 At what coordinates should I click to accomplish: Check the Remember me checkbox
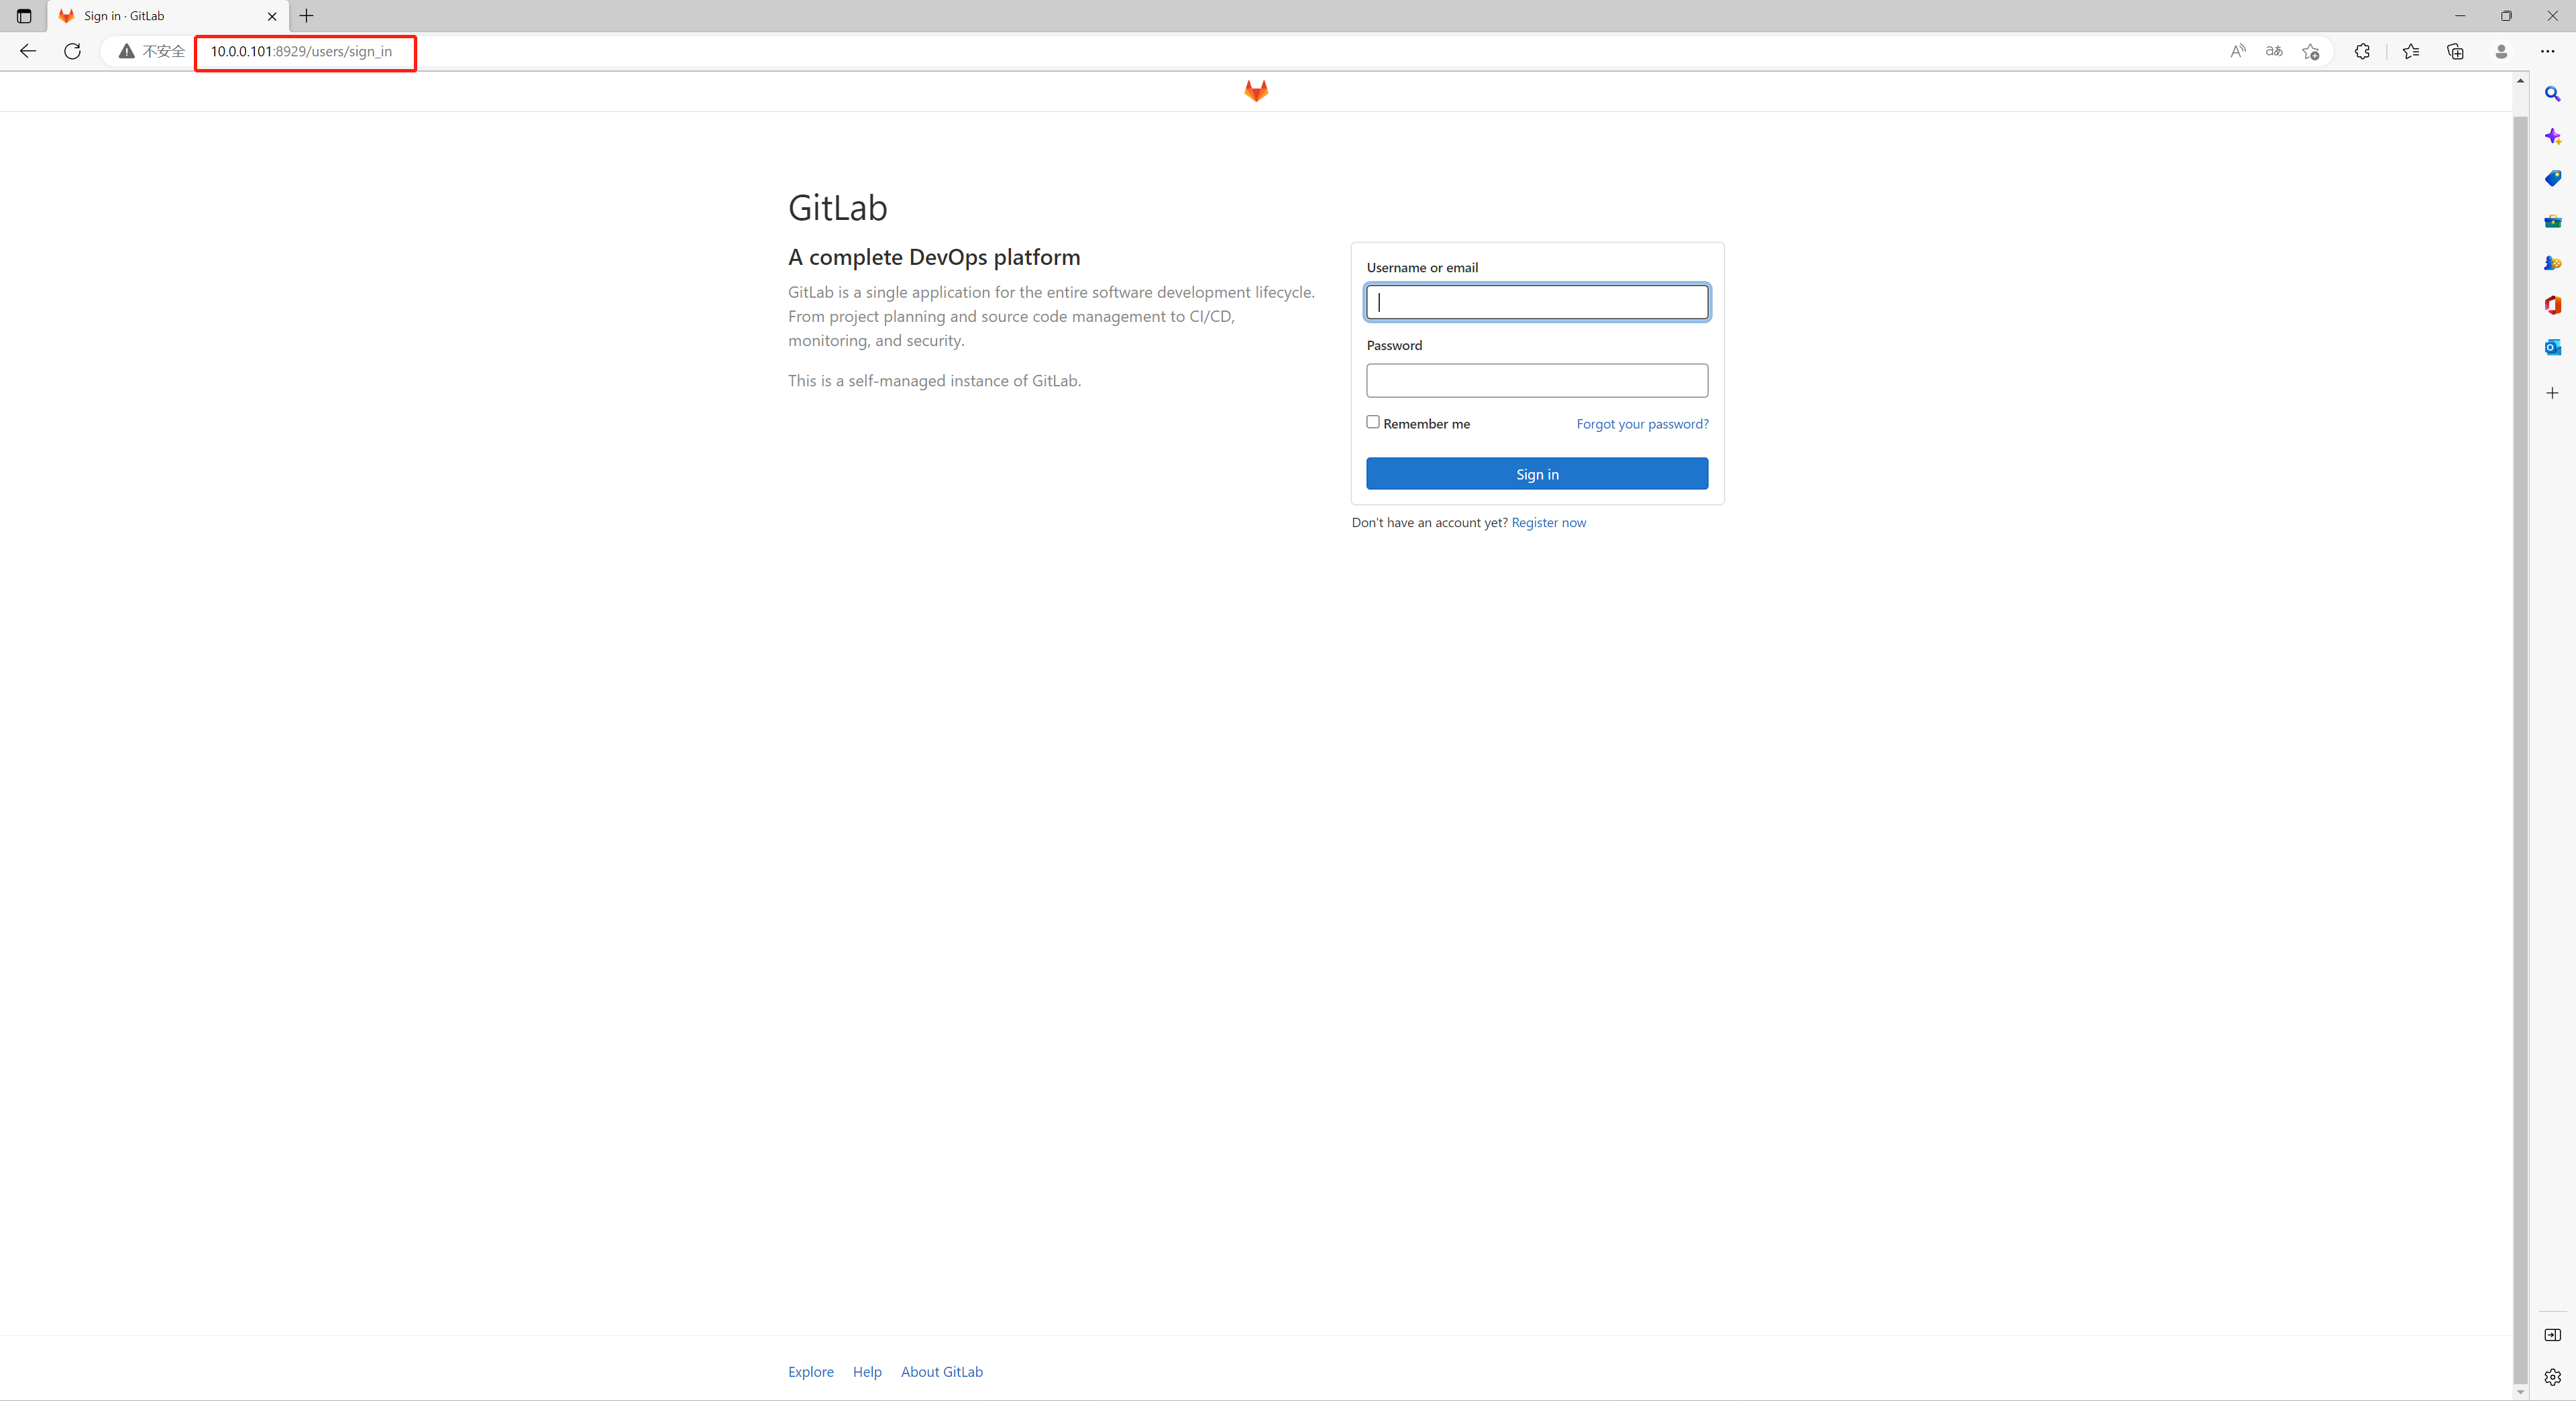pos(1373,422)
